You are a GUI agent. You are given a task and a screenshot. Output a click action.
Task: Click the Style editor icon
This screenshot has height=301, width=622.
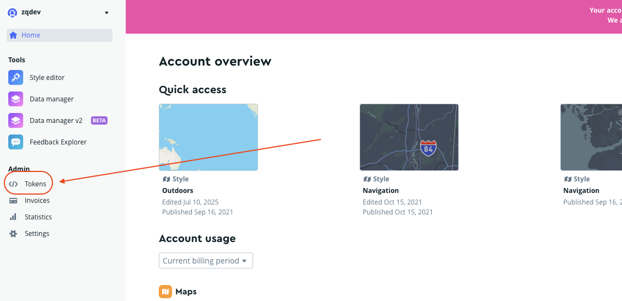coord(15,78)
